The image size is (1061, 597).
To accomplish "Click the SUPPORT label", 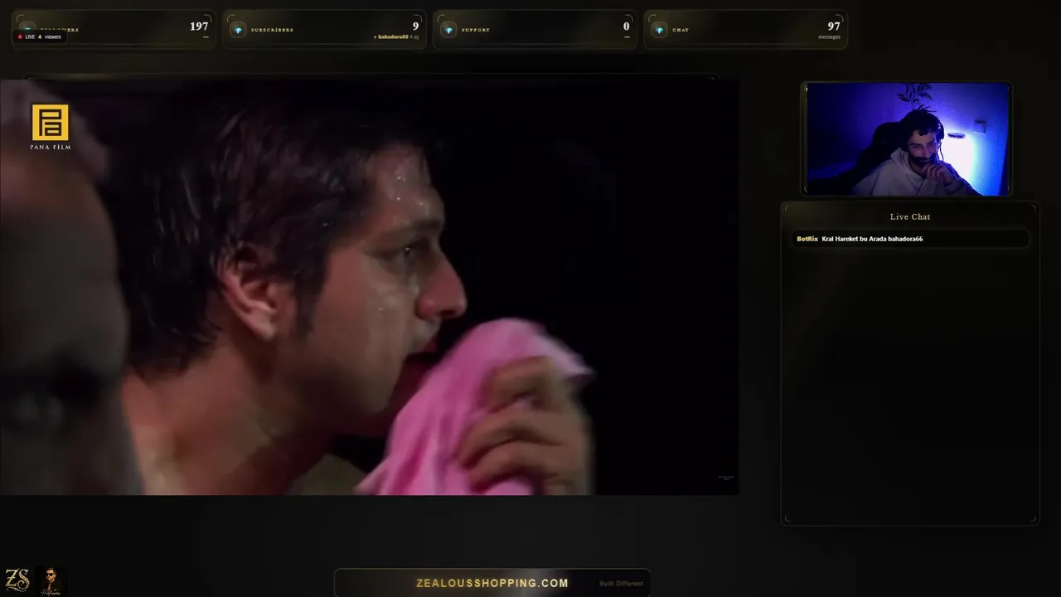I will [476, 30].
